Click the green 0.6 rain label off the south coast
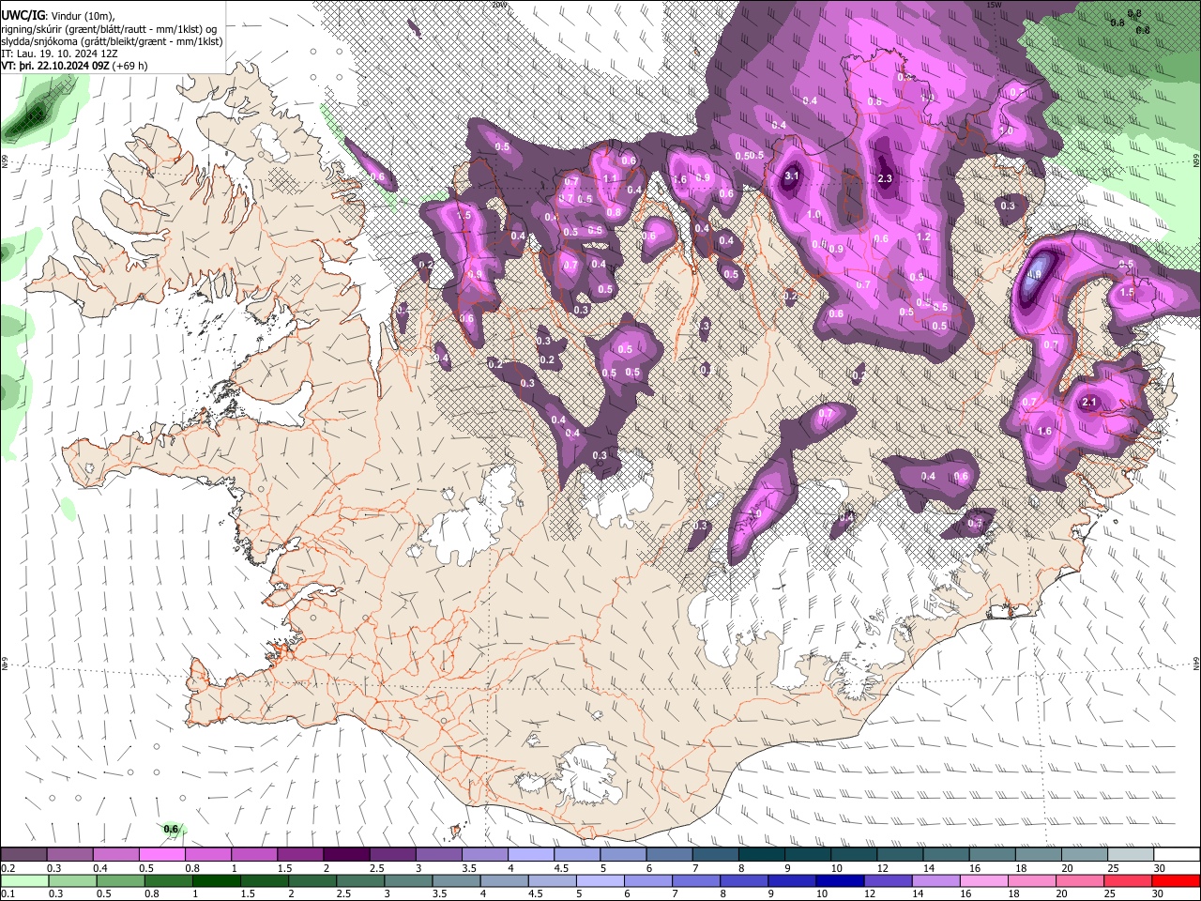Screen dimensions: 1201x901 click(171, 829)
